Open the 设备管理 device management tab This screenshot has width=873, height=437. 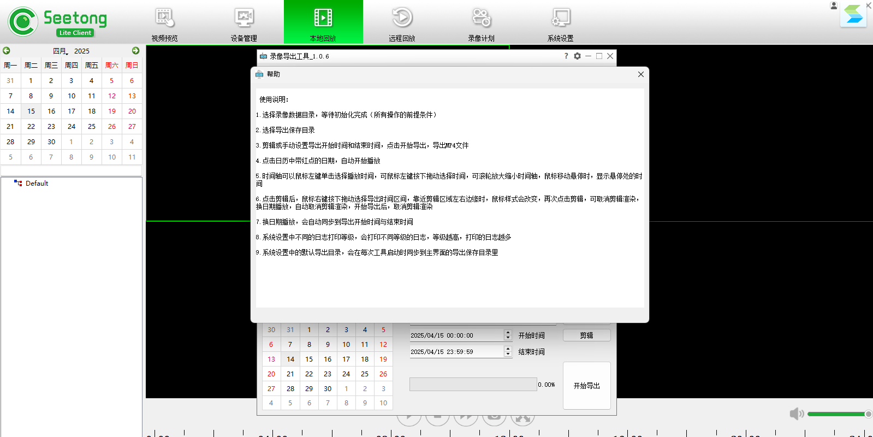pyautogui.click(x=244, y=24)
